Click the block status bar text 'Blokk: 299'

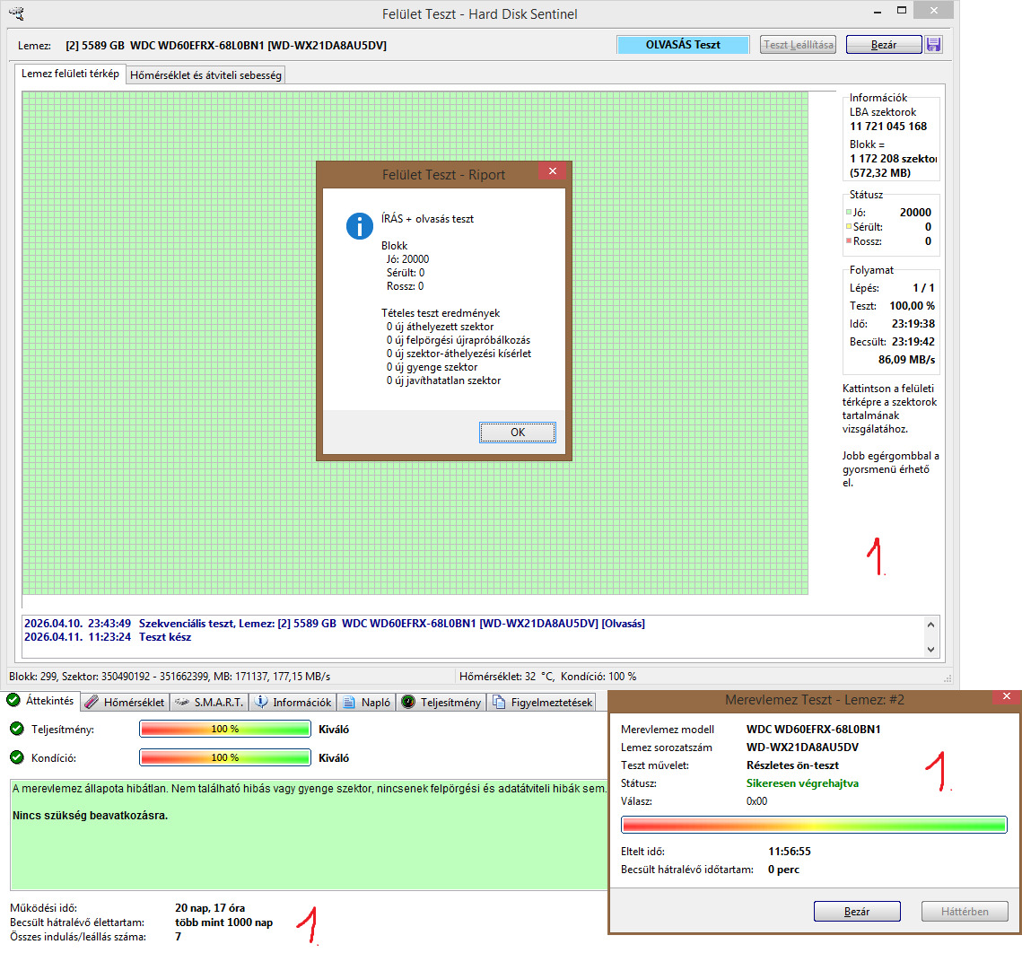pyautogui.click(x=32, y=676)
